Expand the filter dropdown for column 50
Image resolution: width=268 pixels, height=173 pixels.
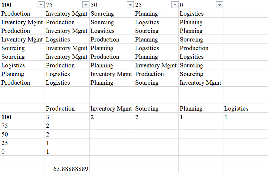pos(130,5)
